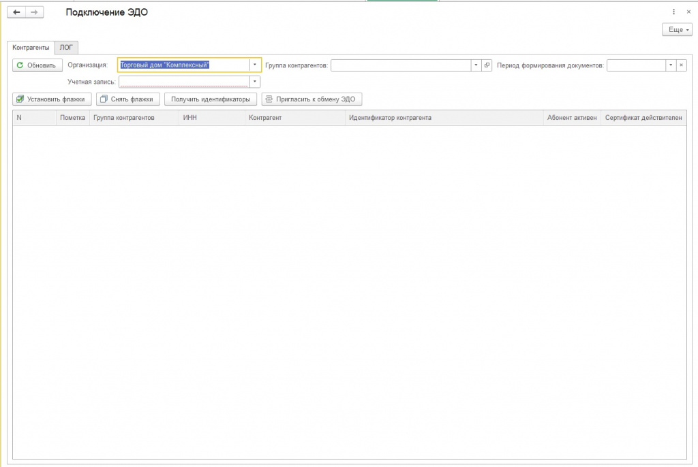Screen dimensions: 698x467
Task: Click the Сертификат действителен column header
Action: coord(643,118)
